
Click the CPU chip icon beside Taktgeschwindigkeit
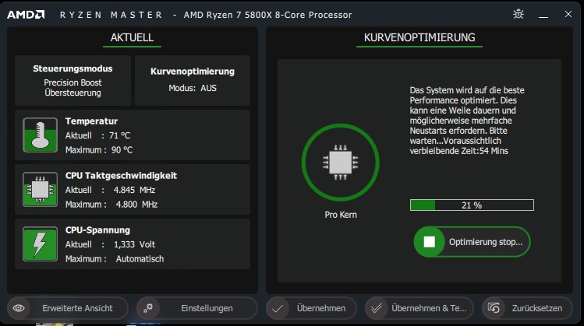40,189
